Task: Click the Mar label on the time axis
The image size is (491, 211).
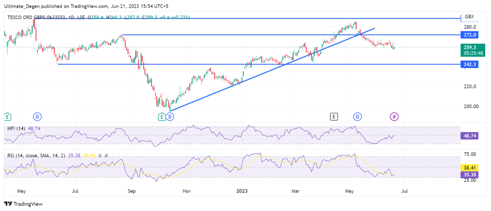Action: [295, 190]
